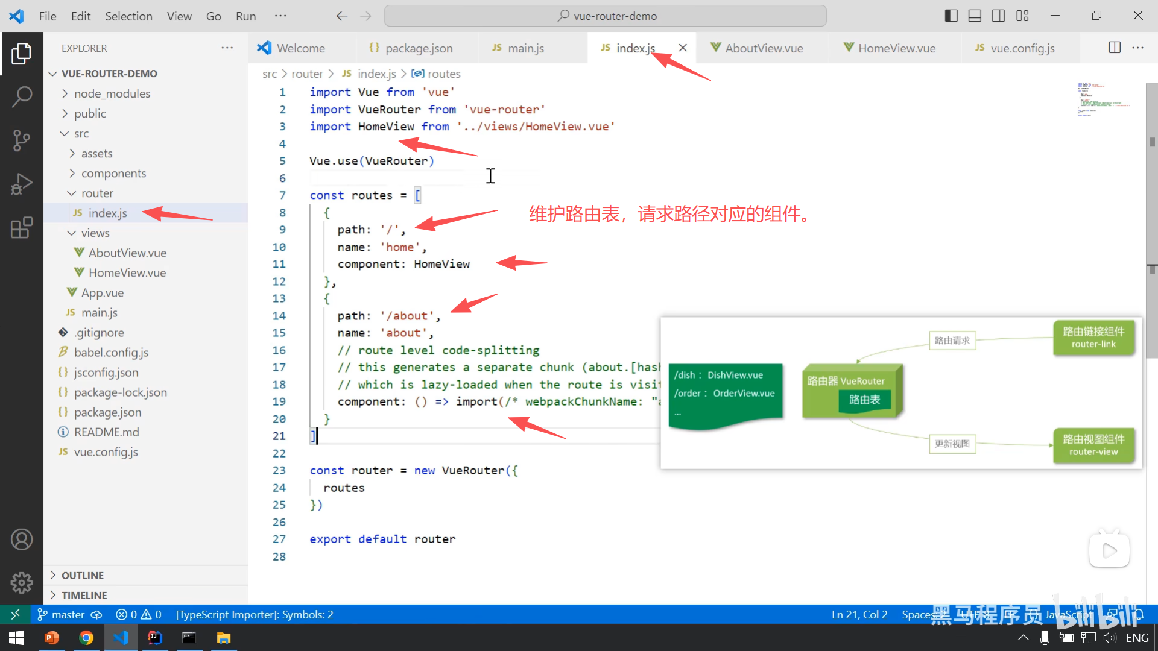Open the Manage gear settings menu
Viewport: 1158px width, 651px height.
(22, 582)
